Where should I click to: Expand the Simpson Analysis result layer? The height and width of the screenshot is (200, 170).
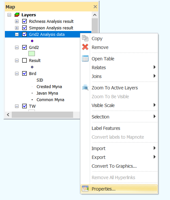[17, 28]
